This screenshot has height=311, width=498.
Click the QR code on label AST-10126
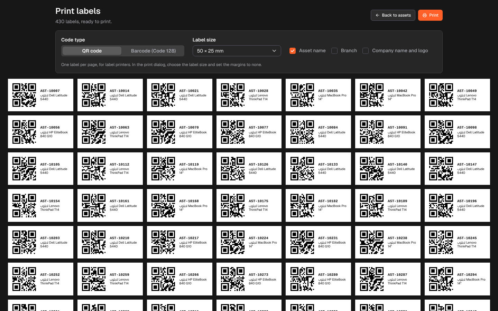[x=233, y=169]
